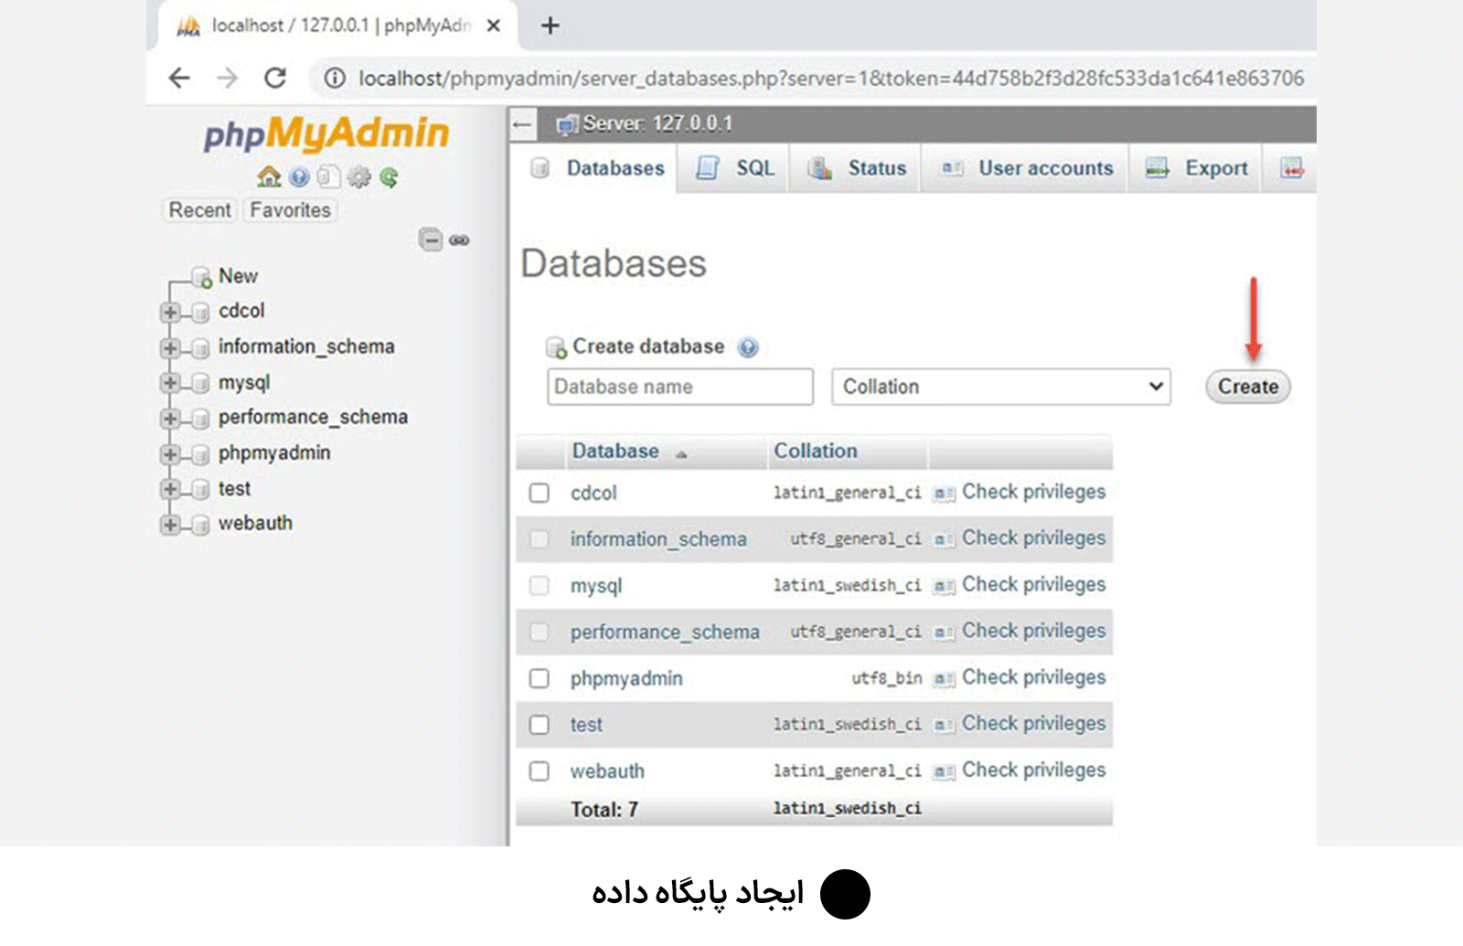The width and height of the screenshot is (1463, 946).
Task: Open the phpmyadmin database link in table
Action: [626, 679]
